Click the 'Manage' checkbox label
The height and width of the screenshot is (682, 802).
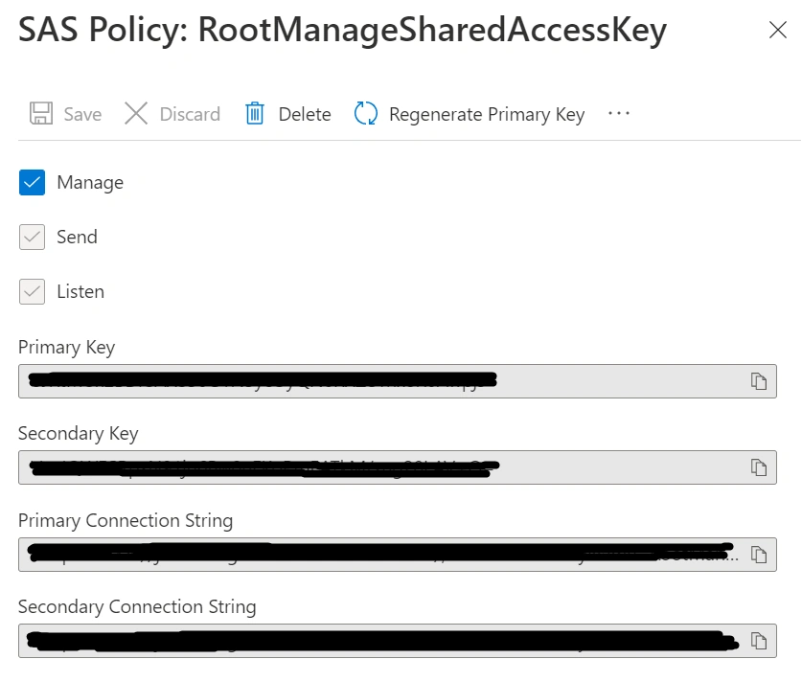[x=90, y=183]
